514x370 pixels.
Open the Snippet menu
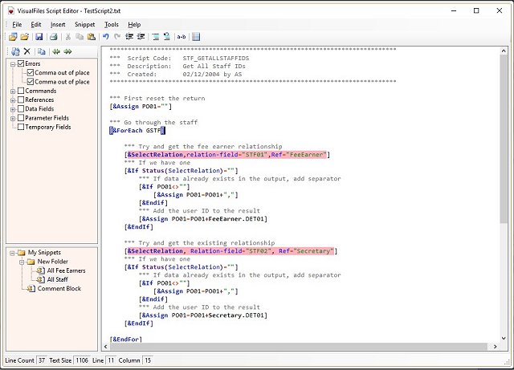(x=85, y=25)
